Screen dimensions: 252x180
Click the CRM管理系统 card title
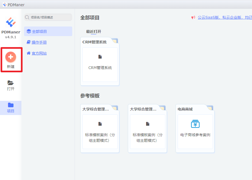[94, 42]
